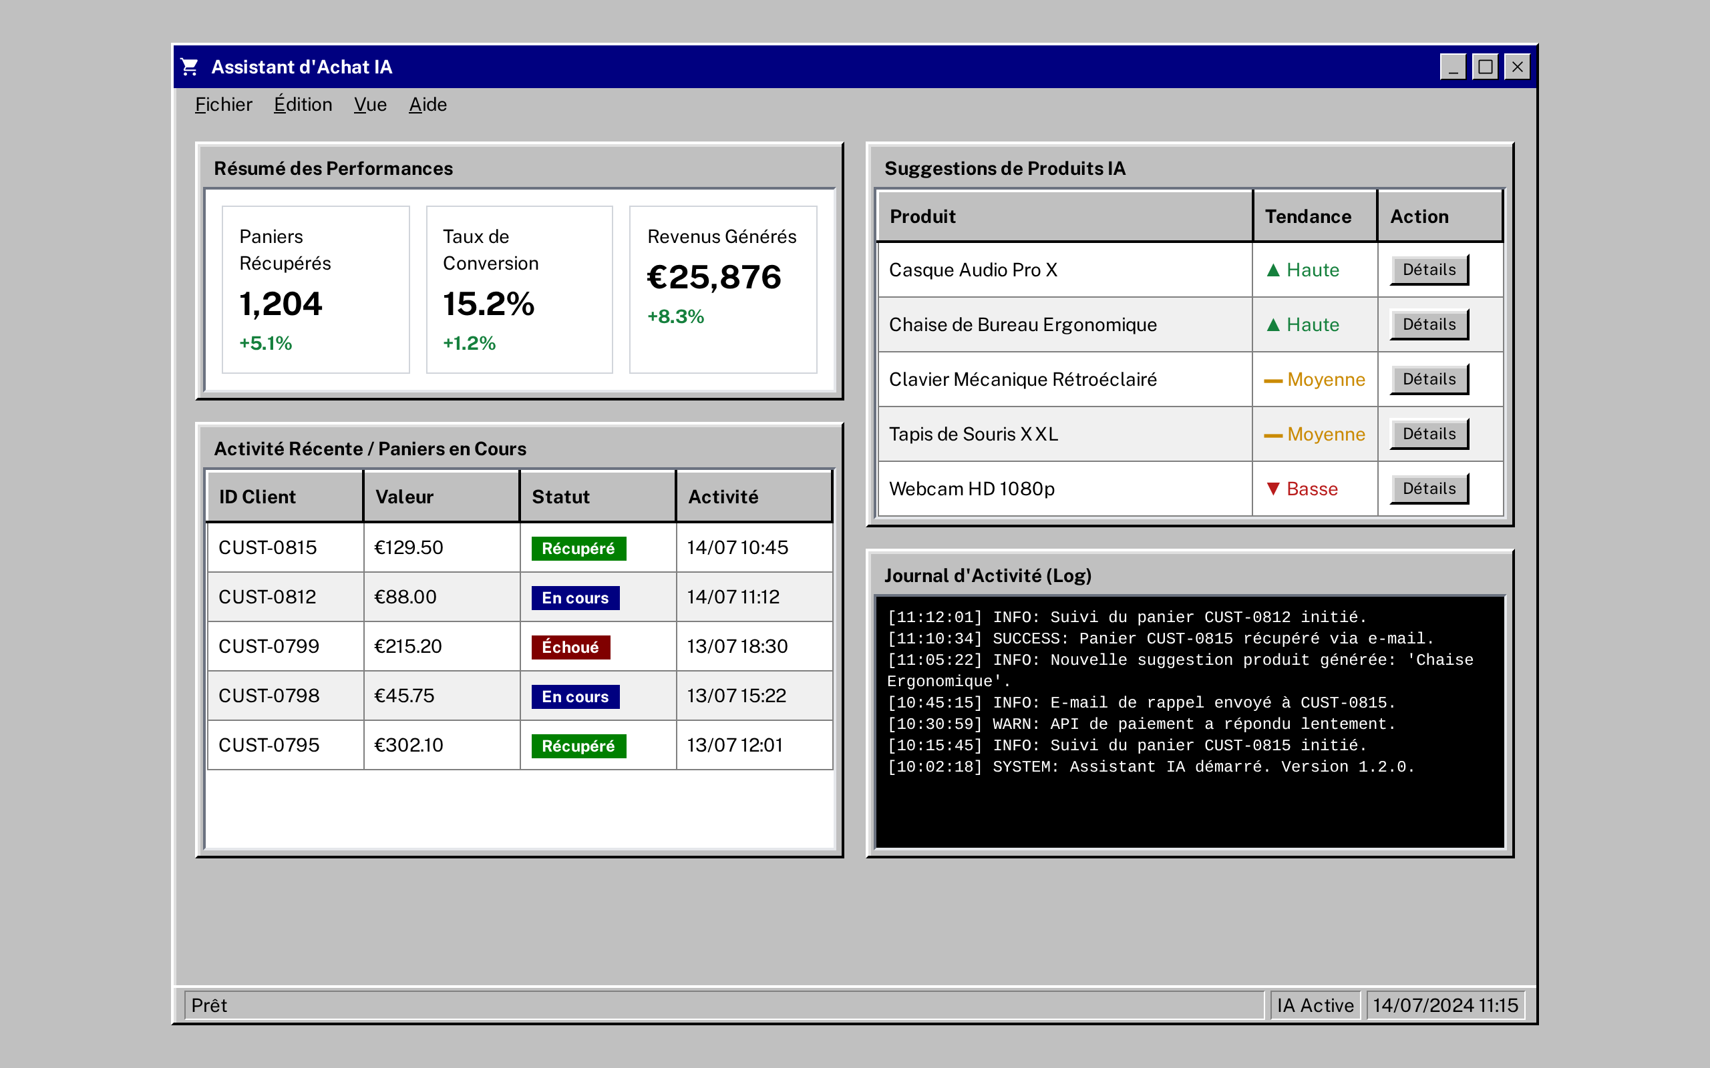Click the shopping cart icon in title bar
The height and width of the screenshot is (1068, 1710).
(x=190, y=66)
